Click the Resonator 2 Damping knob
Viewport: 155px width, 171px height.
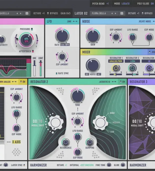[x=90, y=142]
